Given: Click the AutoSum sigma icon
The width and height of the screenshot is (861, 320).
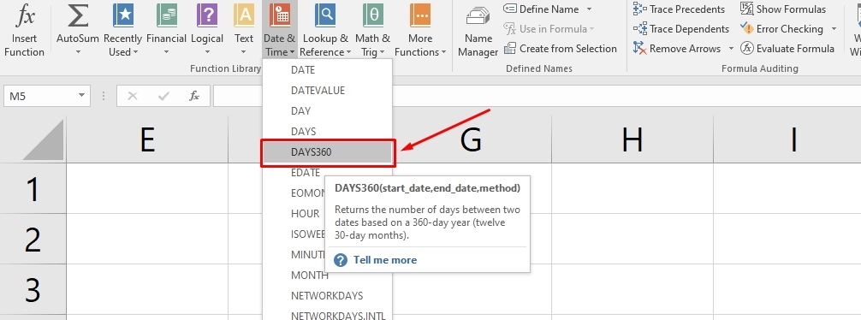Looking at the screenshot, I should click(77, 16).
